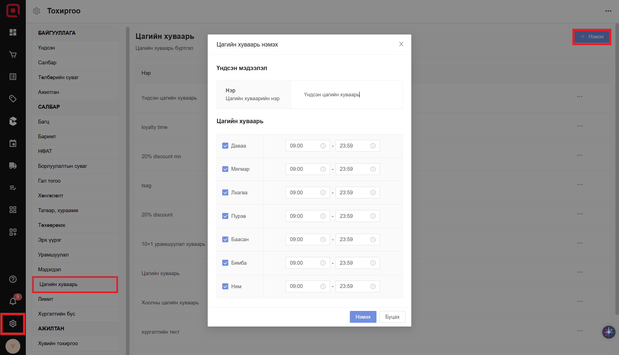
Task: Open the Мягмар start time picker
Action: coord(307,169)
